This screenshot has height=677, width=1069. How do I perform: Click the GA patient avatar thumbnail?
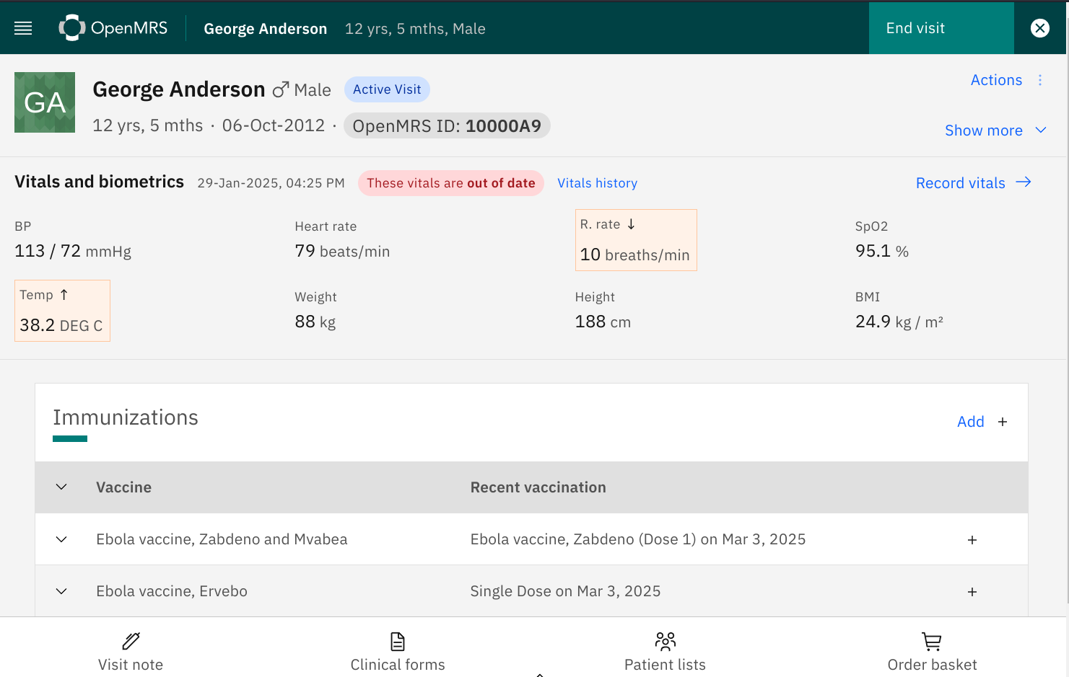45,102
